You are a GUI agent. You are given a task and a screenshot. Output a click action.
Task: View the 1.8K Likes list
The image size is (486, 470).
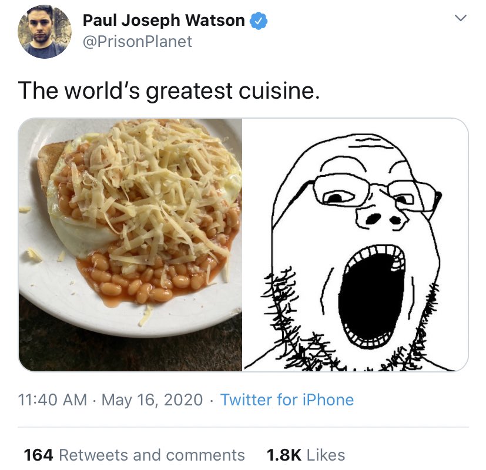[x=306, y=455]
